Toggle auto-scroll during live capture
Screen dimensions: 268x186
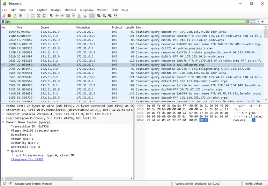[84, 16]
